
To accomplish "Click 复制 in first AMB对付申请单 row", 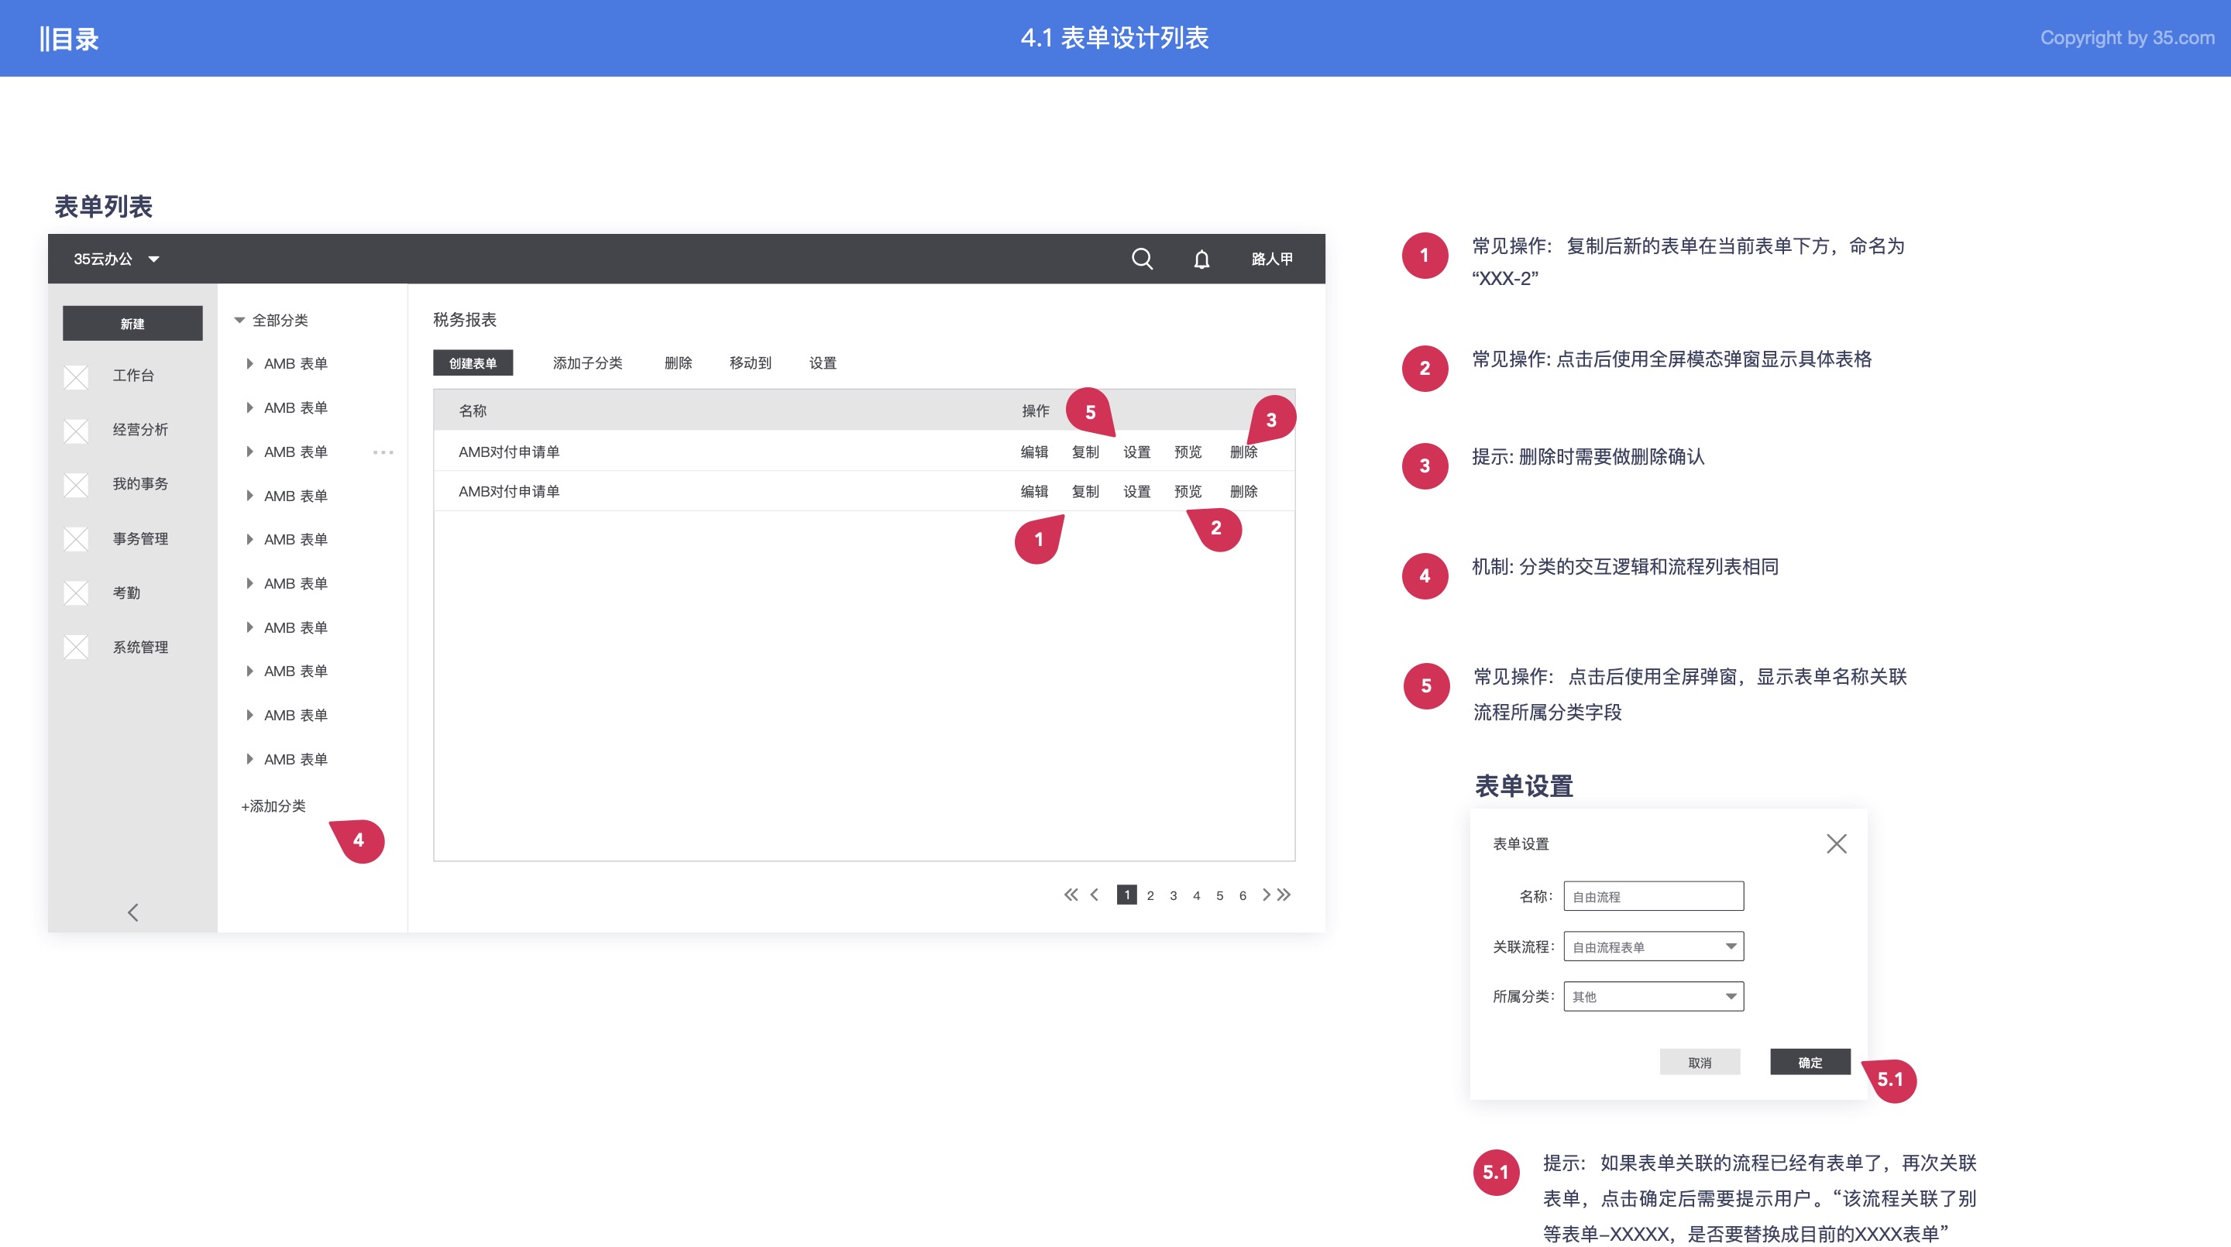I will click(1085, 452).
